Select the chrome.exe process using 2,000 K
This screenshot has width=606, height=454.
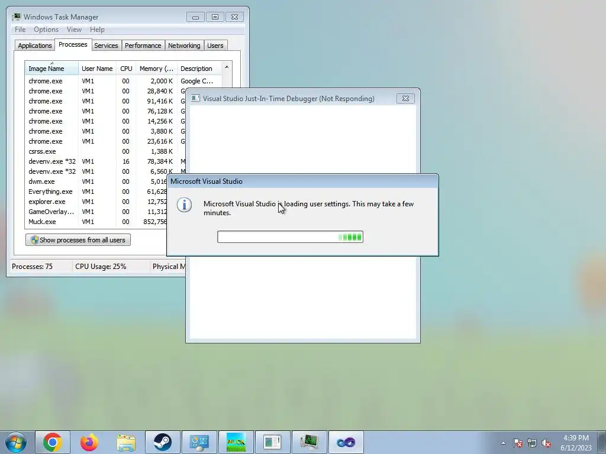[x=123, y=81]
